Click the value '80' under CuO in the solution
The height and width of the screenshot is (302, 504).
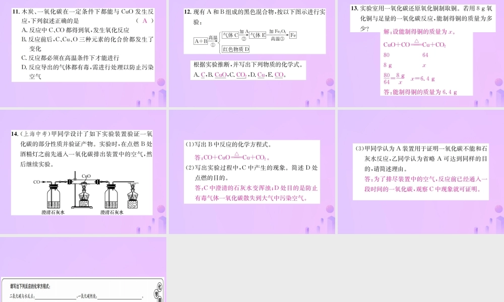pyautogui.click(x=387, y=55)
